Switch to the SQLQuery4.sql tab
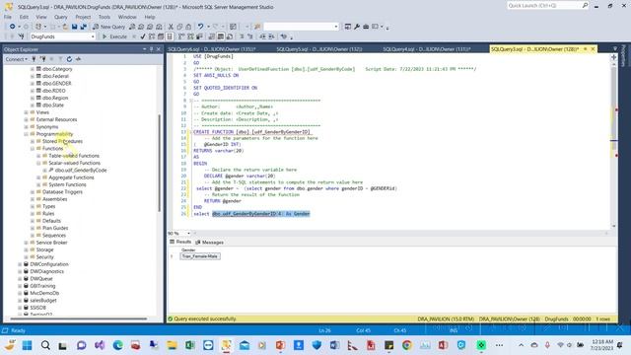The image size is (631, 355). point(427,49)
